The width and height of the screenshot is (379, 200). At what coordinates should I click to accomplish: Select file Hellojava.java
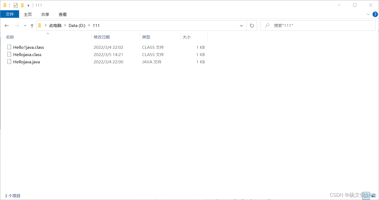(26, 62)
